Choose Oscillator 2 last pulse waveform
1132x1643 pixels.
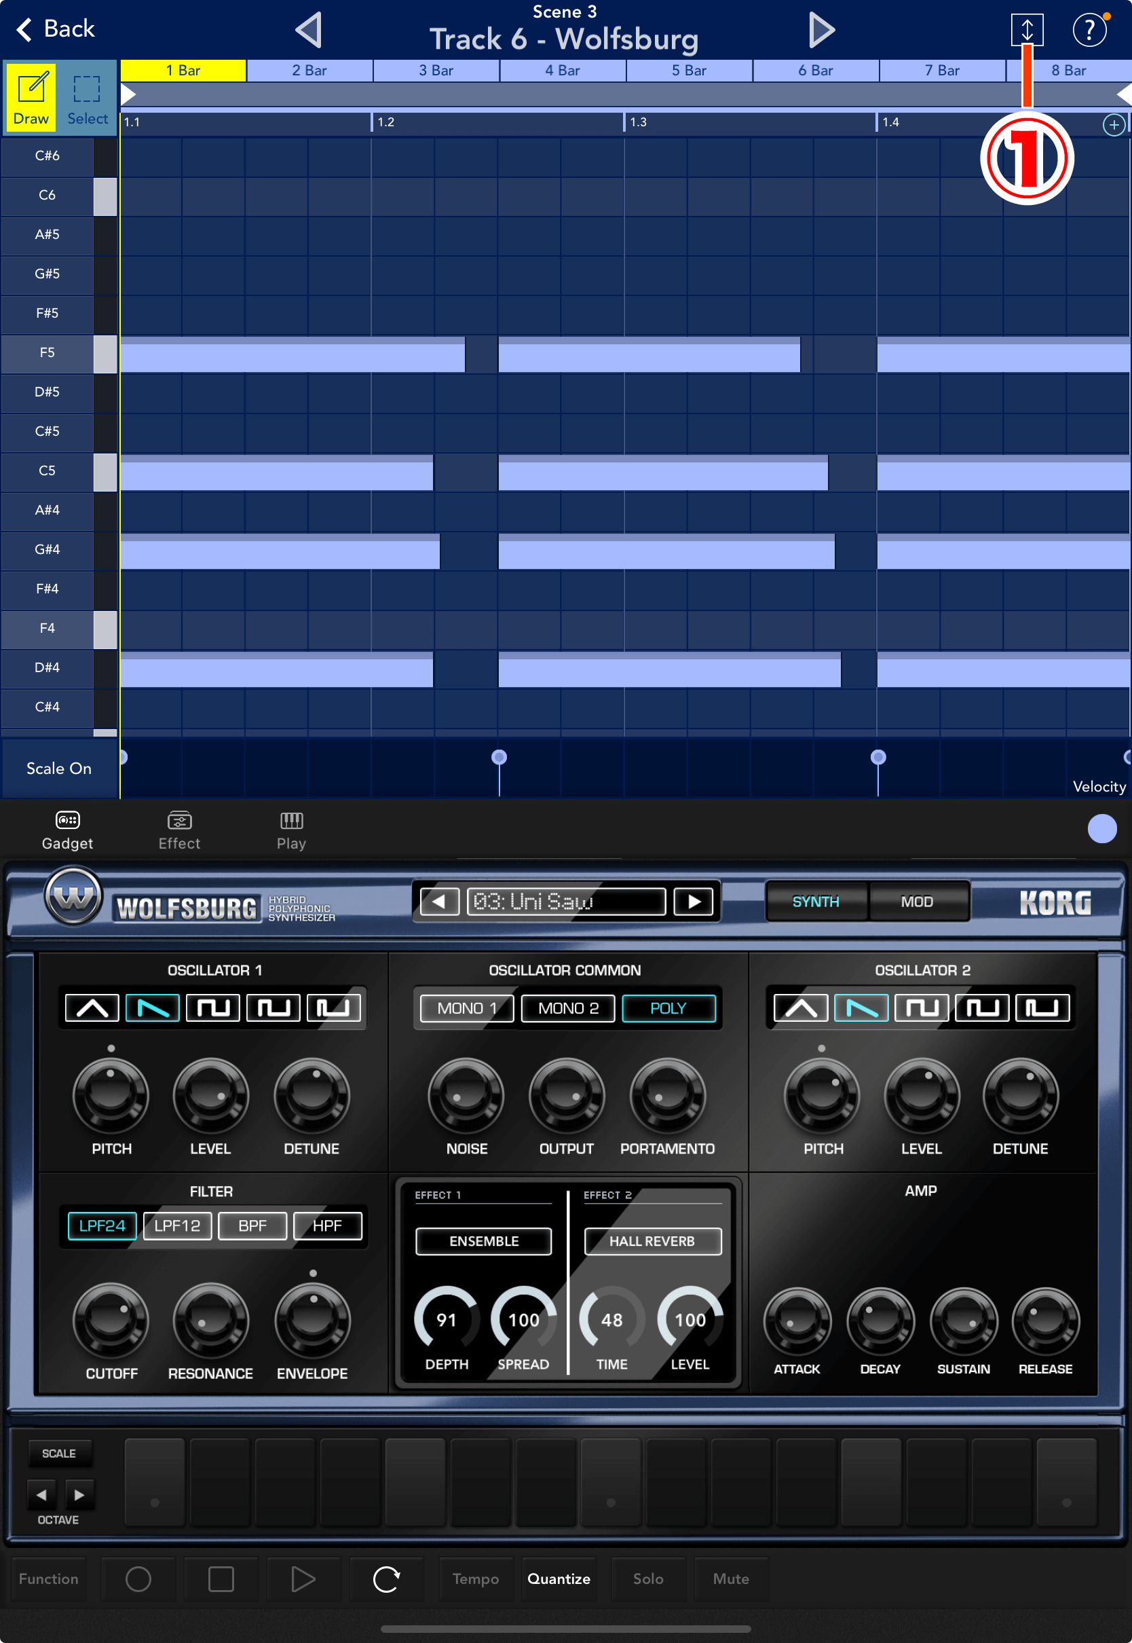point(1042,1007)
